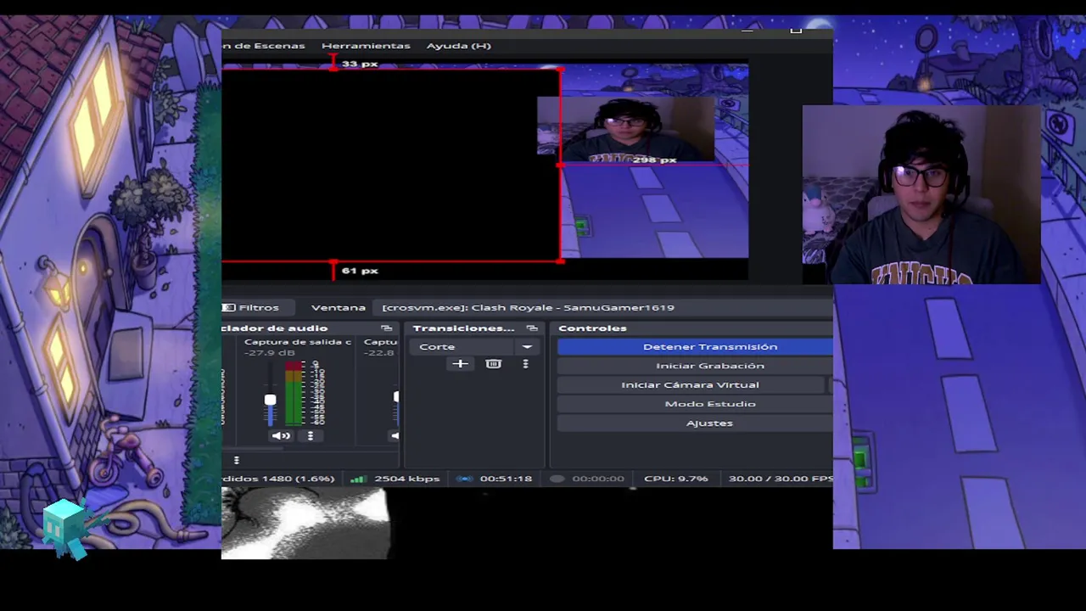Click the 00:00:00 recording timer
Image resolution: width=1086 pixels, height=611 pixels.
pyautogui.click(x=597, y=479)
